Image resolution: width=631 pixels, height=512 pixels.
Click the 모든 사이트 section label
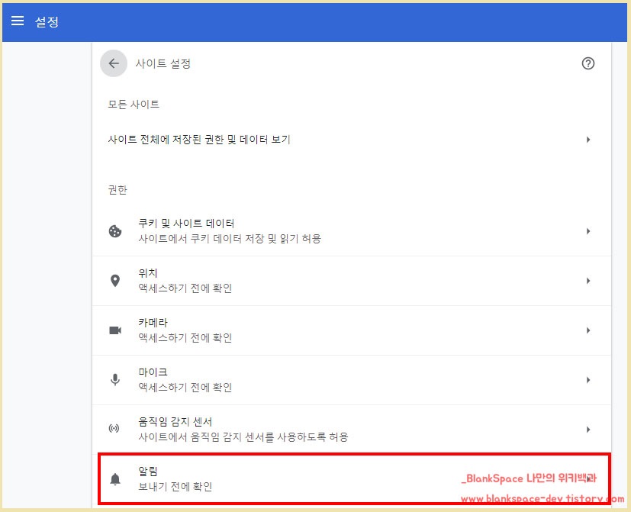(134, 105)
